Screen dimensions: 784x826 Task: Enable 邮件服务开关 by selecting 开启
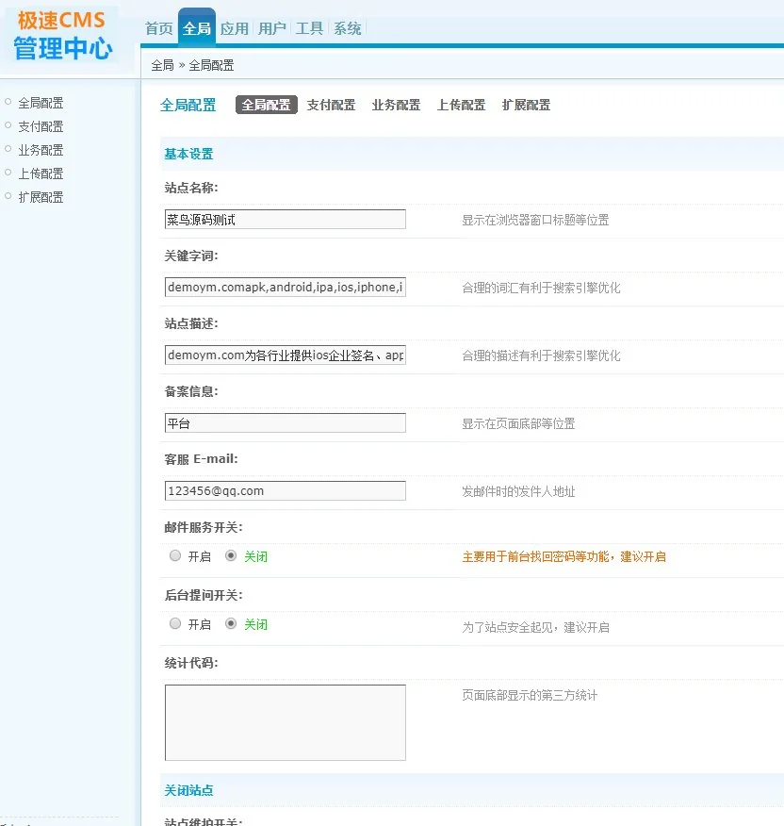click(175, 556)
